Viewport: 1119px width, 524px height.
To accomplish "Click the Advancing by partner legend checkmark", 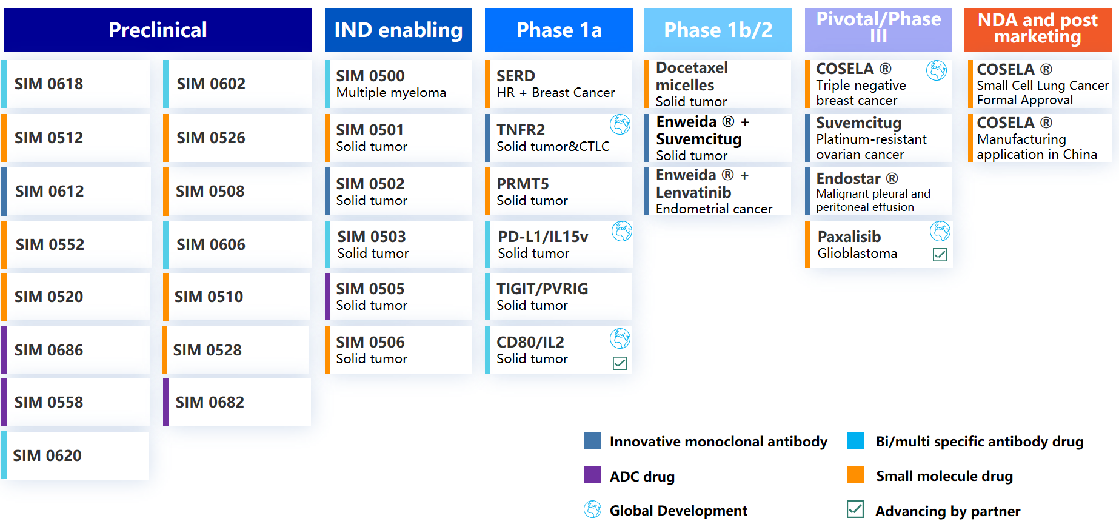I will (855, 509).
